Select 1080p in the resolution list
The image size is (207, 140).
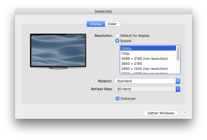coord(148,48)
